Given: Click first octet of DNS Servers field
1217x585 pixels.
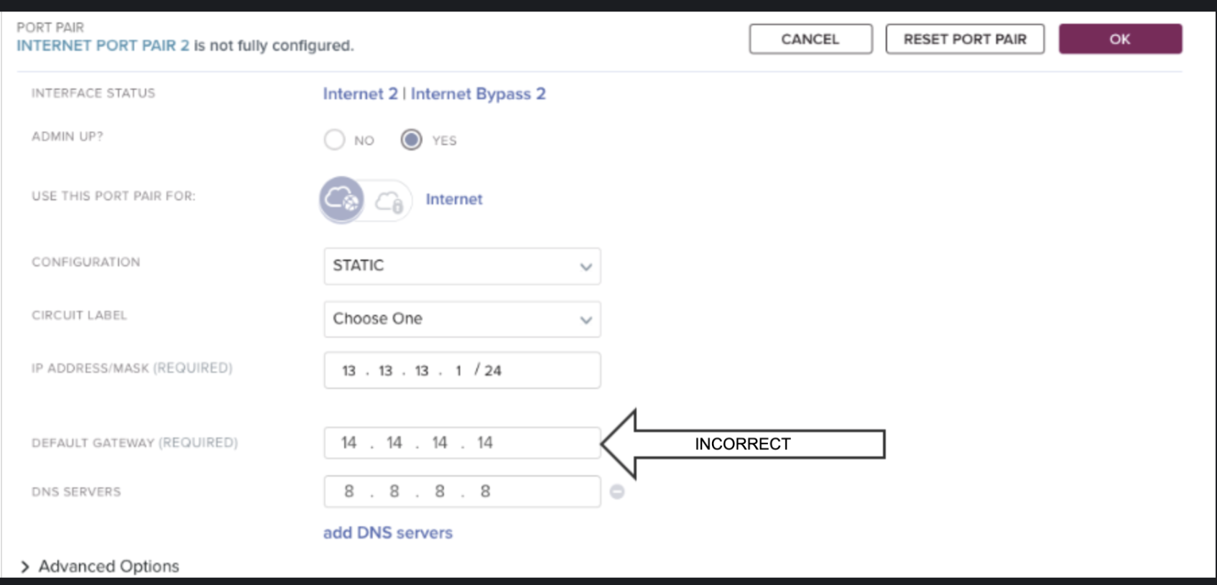Looking at the screenshot, I should pos(349,492).
